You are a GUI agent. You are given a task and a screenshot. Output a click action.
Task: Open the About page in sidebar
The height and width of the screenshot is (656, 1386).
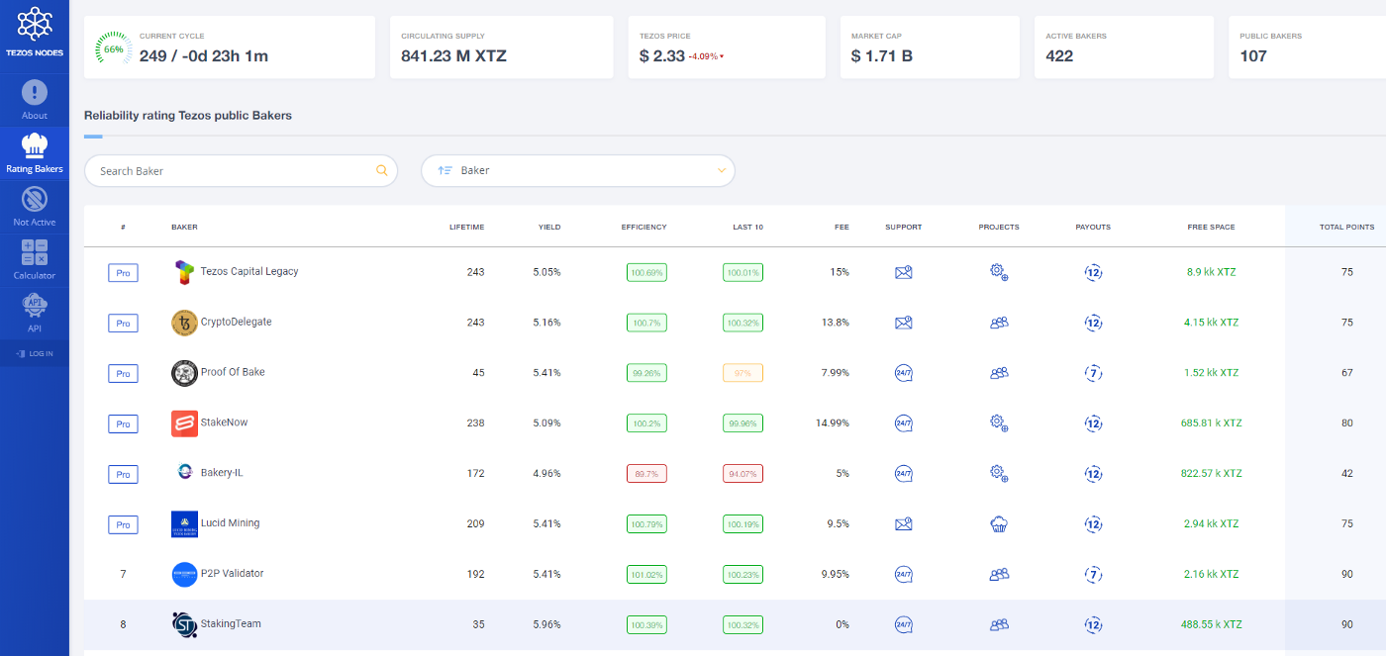point(35,101)
